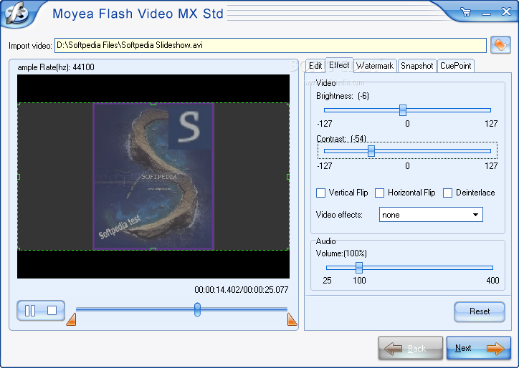Click the 'Volume:(100%)' label
This screenshot has height=368, width=519.
pyautogui.click(x=341, y=253)
